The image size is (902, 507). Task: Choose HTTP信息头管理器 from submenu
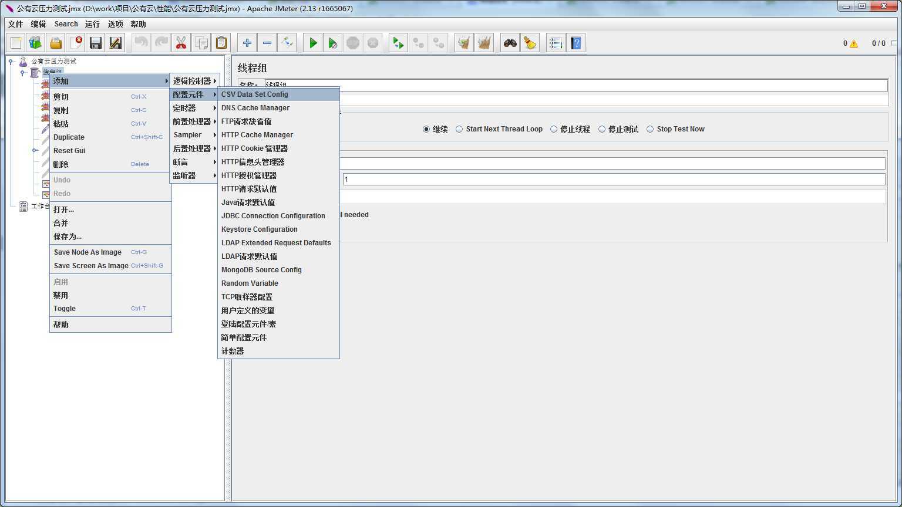[x=278, y=162]
